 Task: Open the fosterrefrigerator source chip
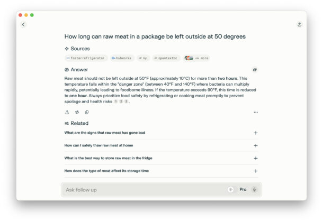point(86,58)
